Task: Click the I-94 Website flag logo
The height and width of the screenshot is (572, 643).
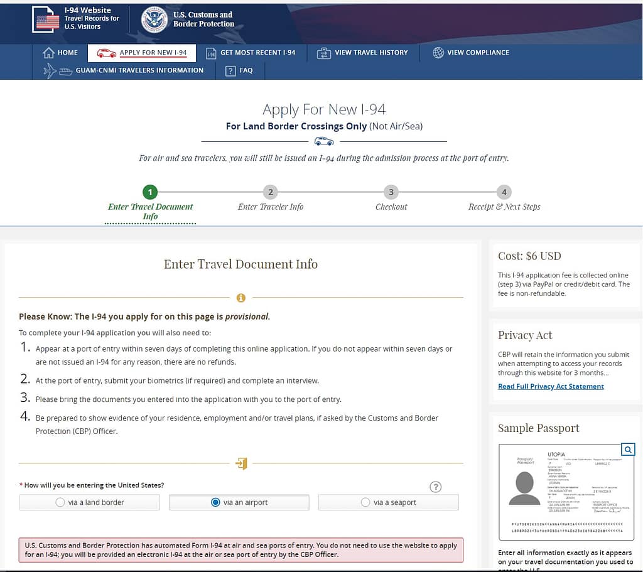Action: 46,19
